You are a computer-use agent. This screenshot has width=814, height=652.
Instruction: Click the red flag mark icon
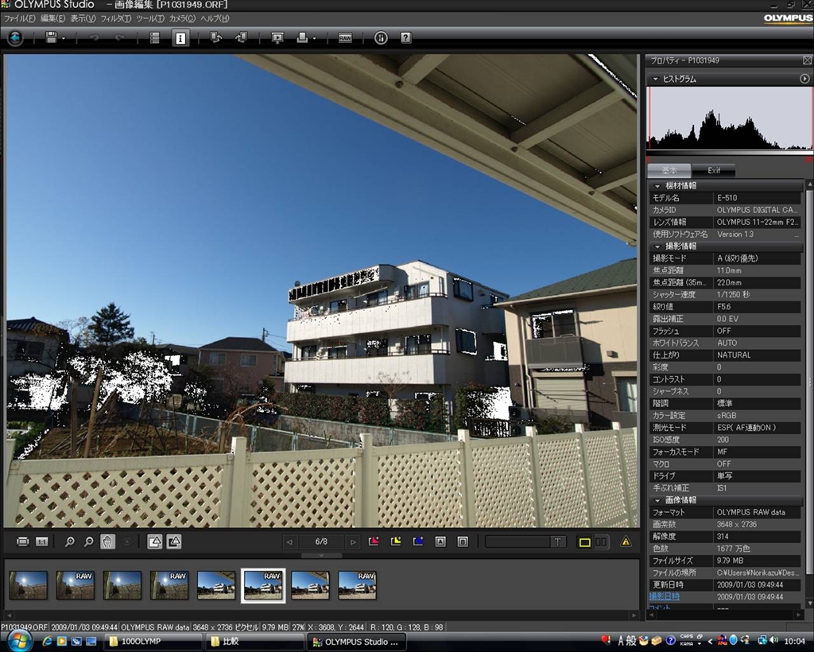coord(374,541)
